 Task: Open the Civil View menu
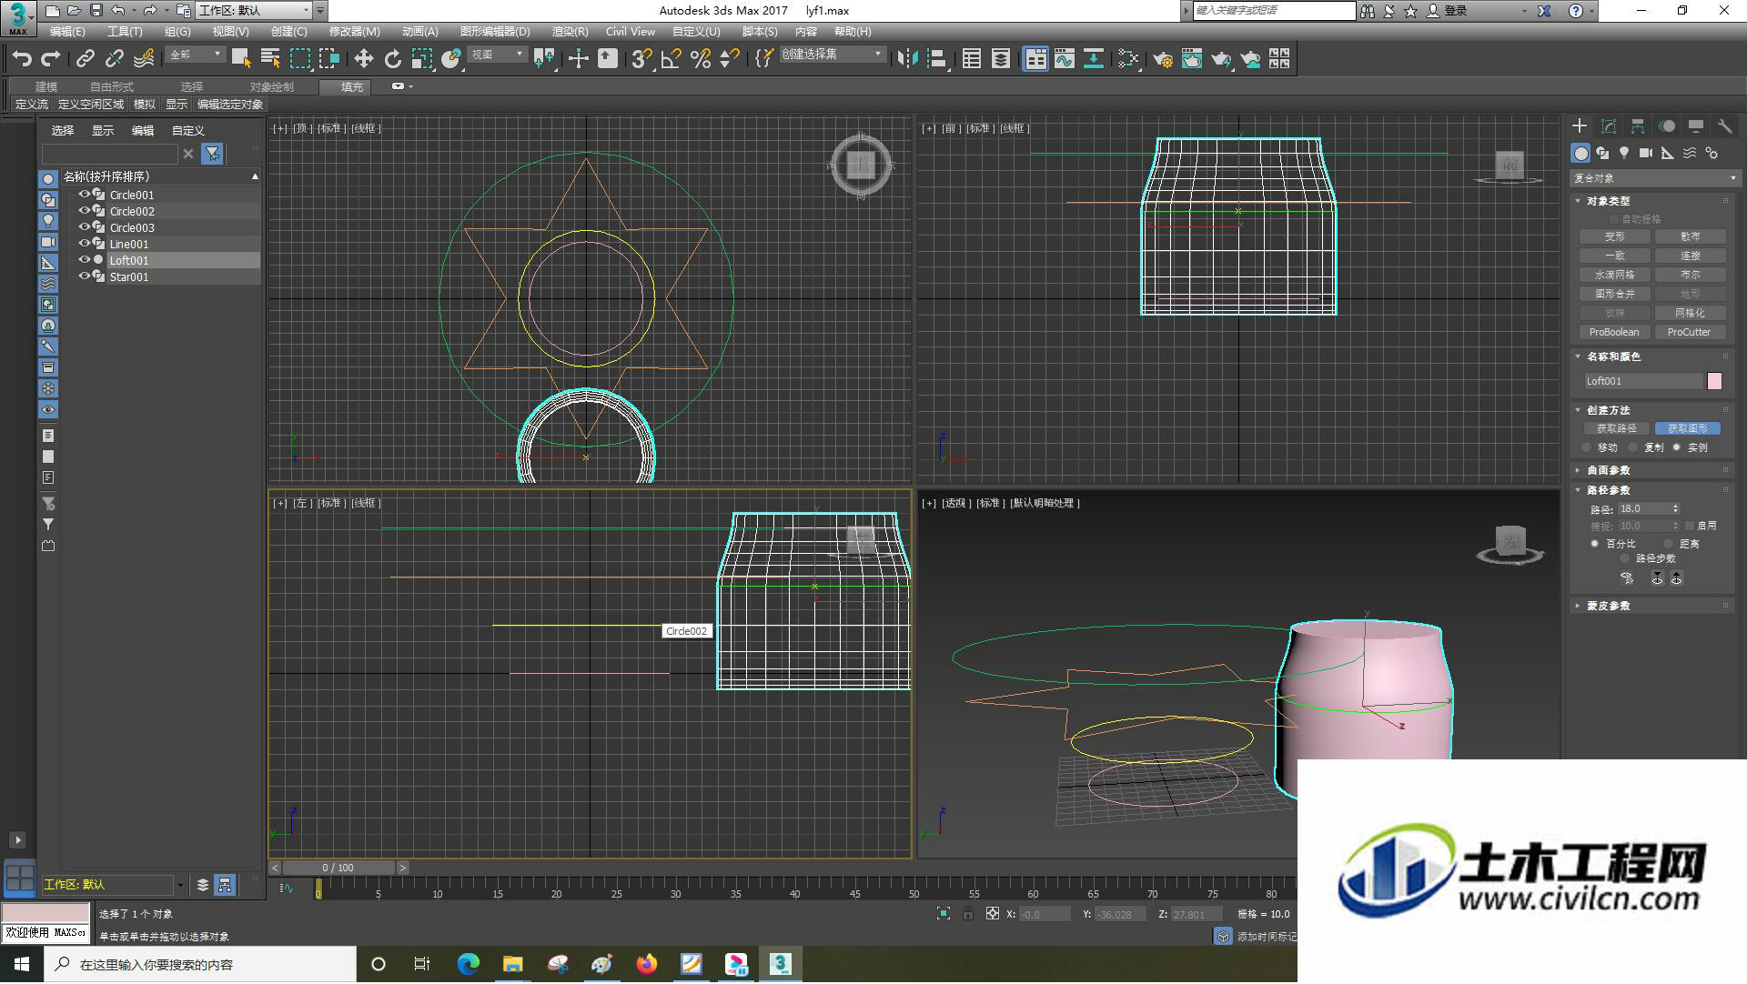pyautogui.click(x=630, y=31)
